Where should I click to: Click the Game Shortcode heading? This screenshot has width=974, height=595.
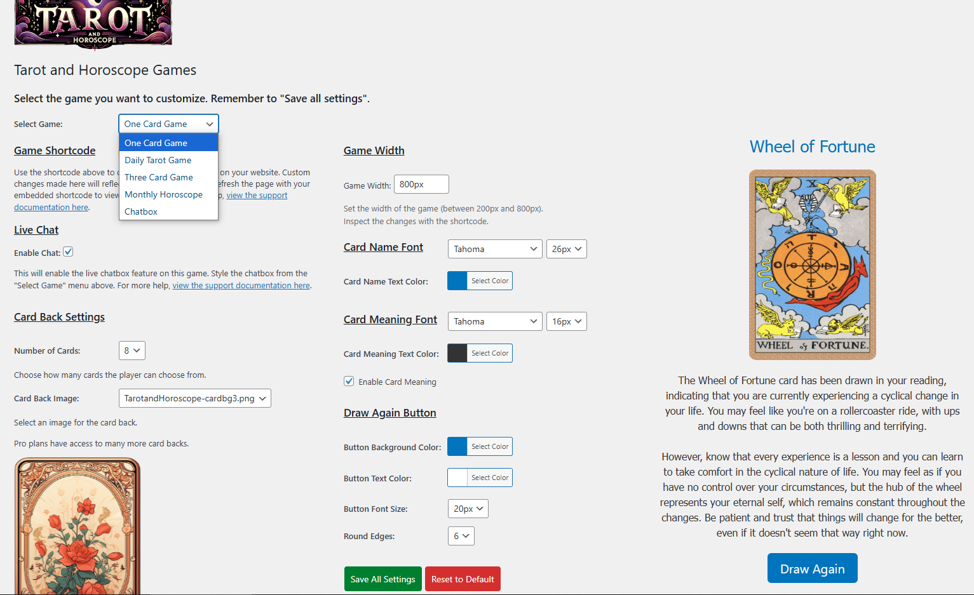coord(55,150)
